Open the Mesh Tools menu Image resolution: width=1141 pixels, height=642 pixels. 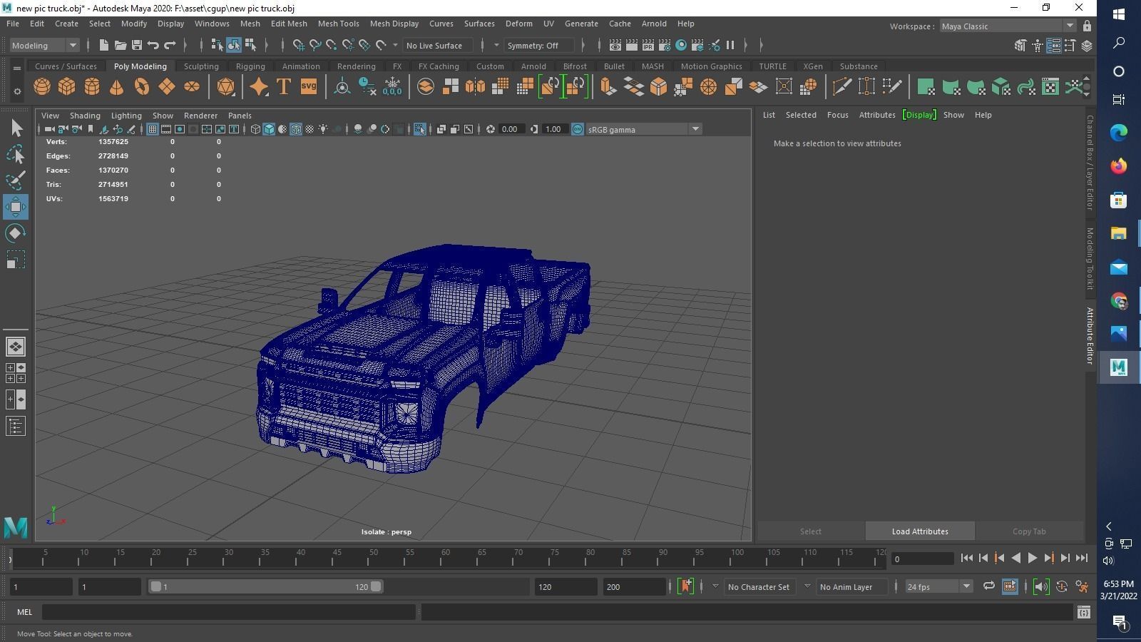click(x=338, y=24)
